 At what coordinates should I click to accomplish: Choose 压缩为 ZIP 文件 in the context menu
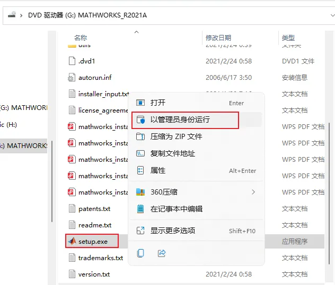click(196, 136)
